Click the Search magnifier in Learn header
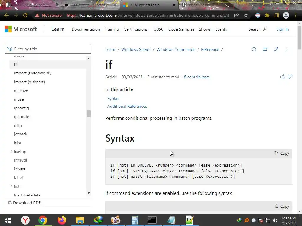This screenshot has height=226, width=302. (265, 29)
